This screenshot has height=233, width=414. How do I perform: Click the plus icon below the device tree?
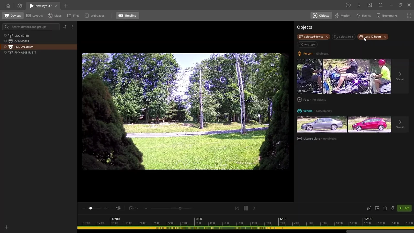click(7, 227)
